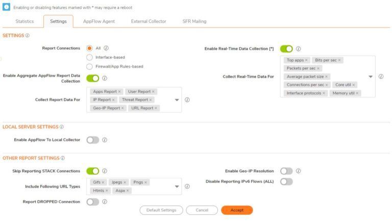Image resolution: width=392 pixels, height=223 pixels.
Task: Remove the Threat Report tag
Action: coord(151,100)
